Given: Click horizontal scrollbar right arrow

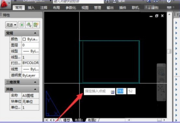Looking at the screenshot, I should coord(164,120).
